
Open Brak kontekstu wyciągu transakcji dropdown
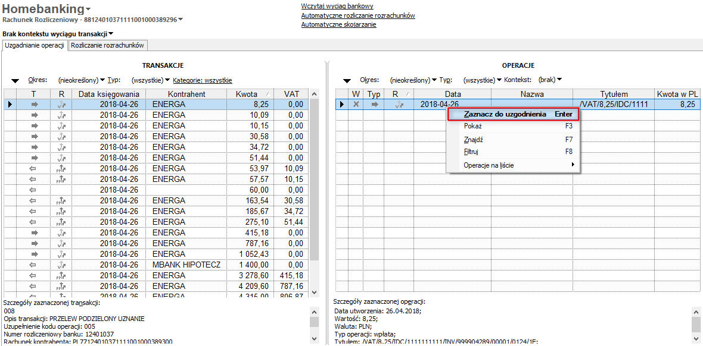pyautogui.click(x=111, y=33)
